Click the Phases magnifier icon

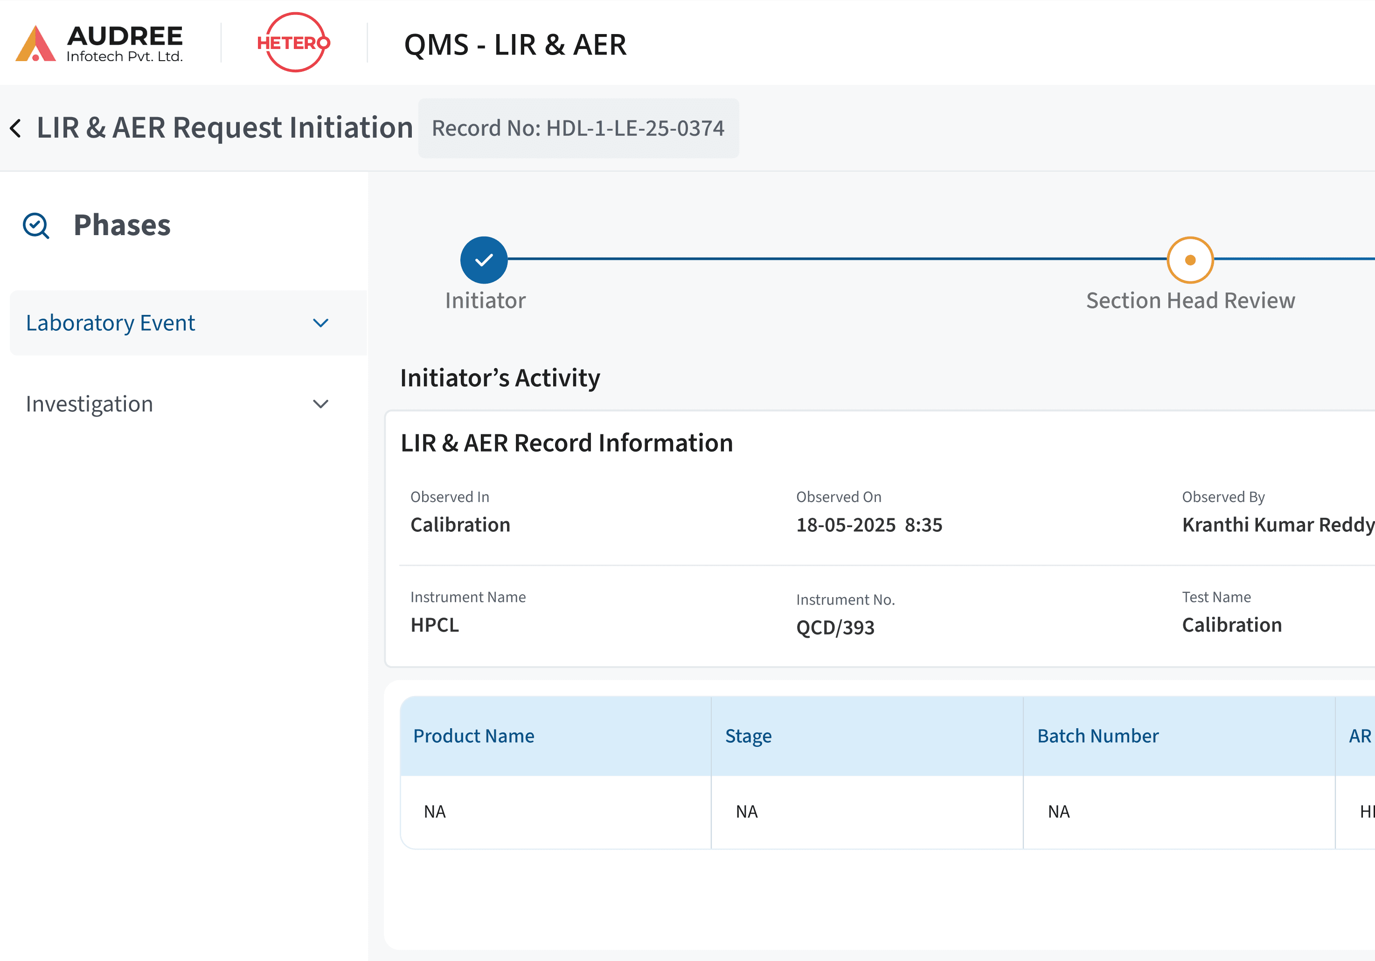coord(35,225)
